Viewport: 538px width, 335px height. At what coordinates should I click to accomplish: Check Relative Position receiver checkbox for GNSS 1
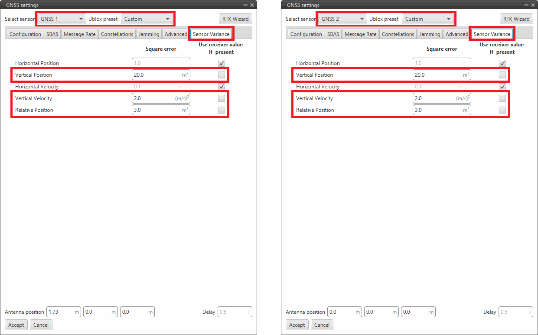pos(222,110)
